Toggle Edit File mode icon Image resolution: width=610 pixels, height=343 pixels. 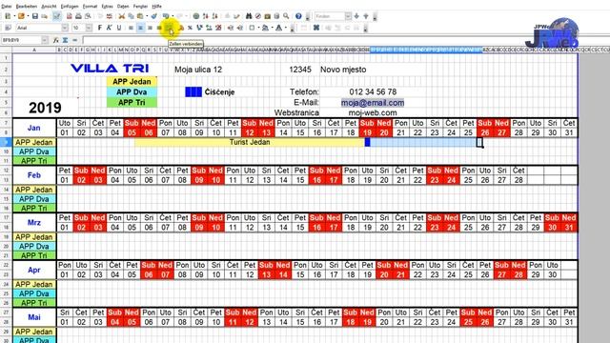tap(57, 16)
